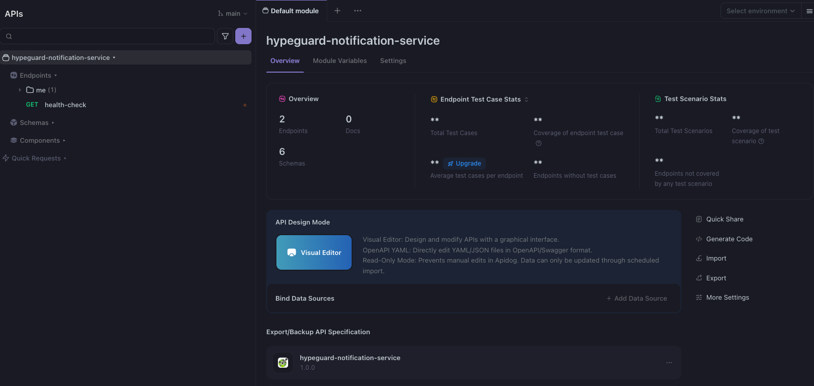Click the purple plus add button
This screenshot has height=386, width=814.
tap(243, 36)
